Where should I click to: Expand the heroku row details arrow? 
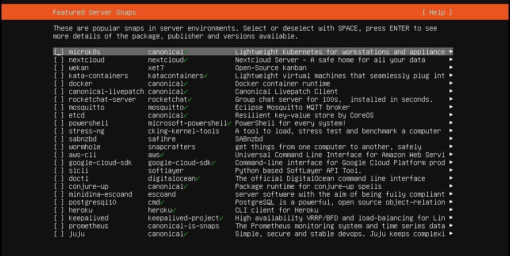coord(451,210)
